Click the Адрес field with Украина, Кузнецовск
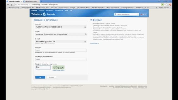 (x=61, y=34)
